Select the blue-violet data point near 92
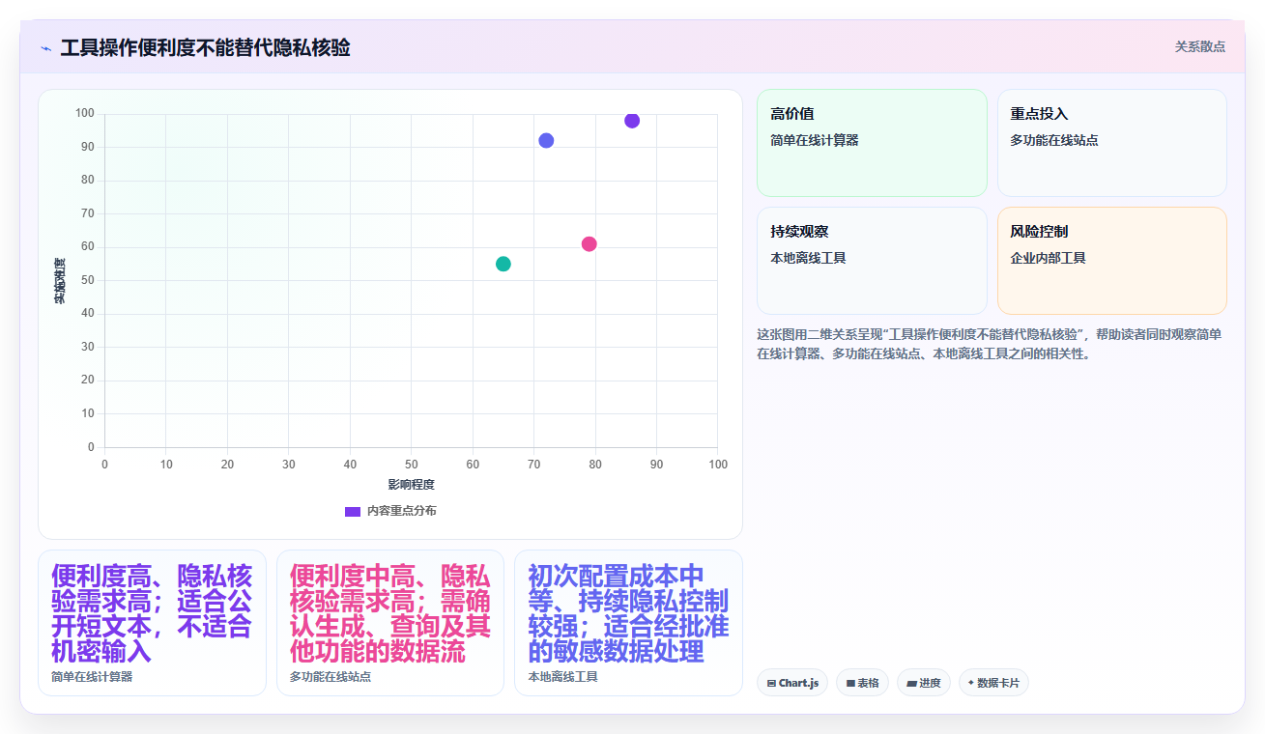The width and height of the screenshot is (1265, 734). point(546,140)
